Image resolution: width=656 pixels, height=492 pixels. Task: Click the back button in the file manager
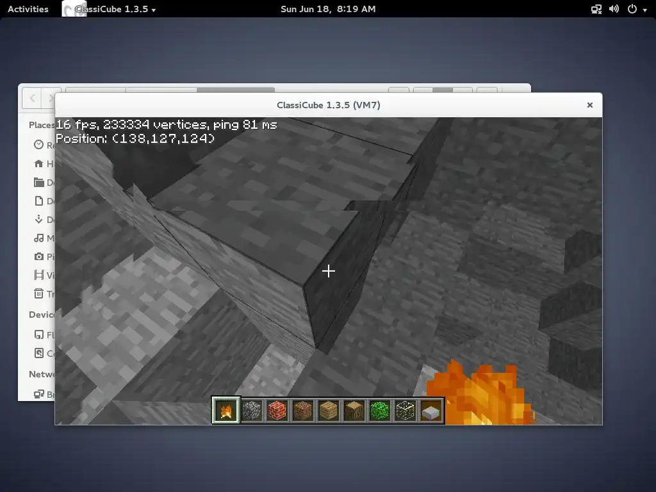point(32,98)
